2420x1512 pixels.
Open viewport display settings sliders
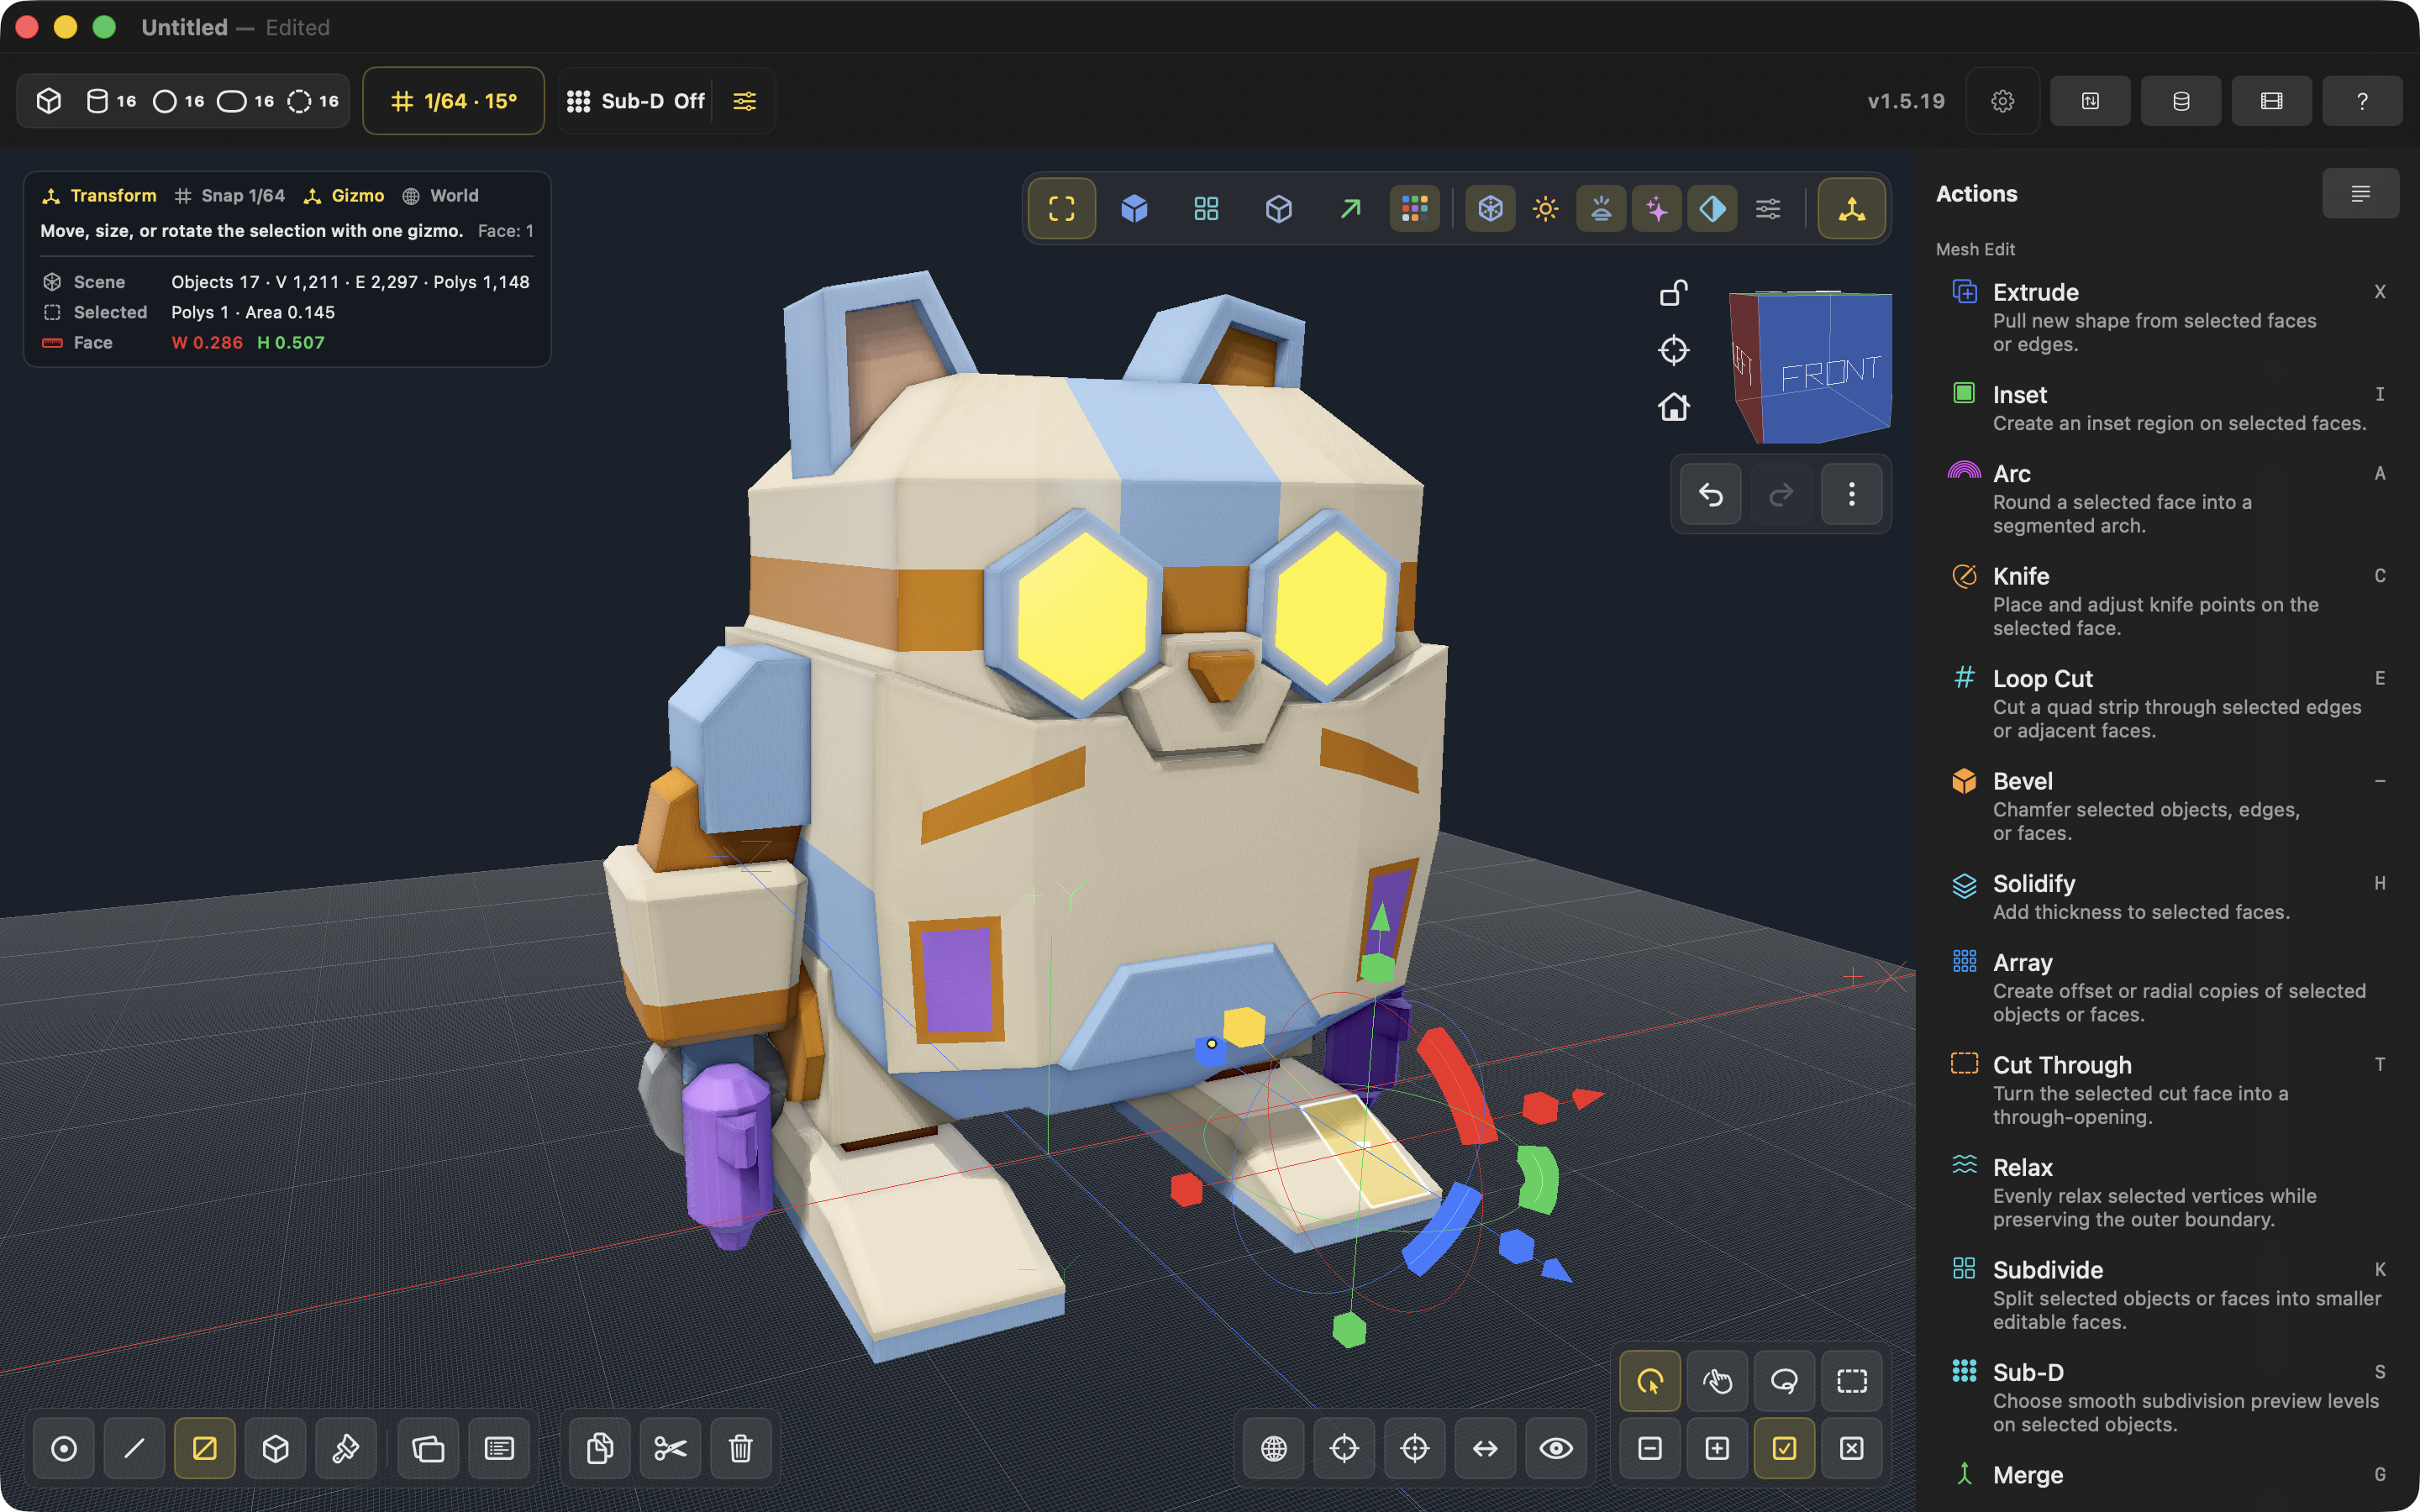point(1768,208)
